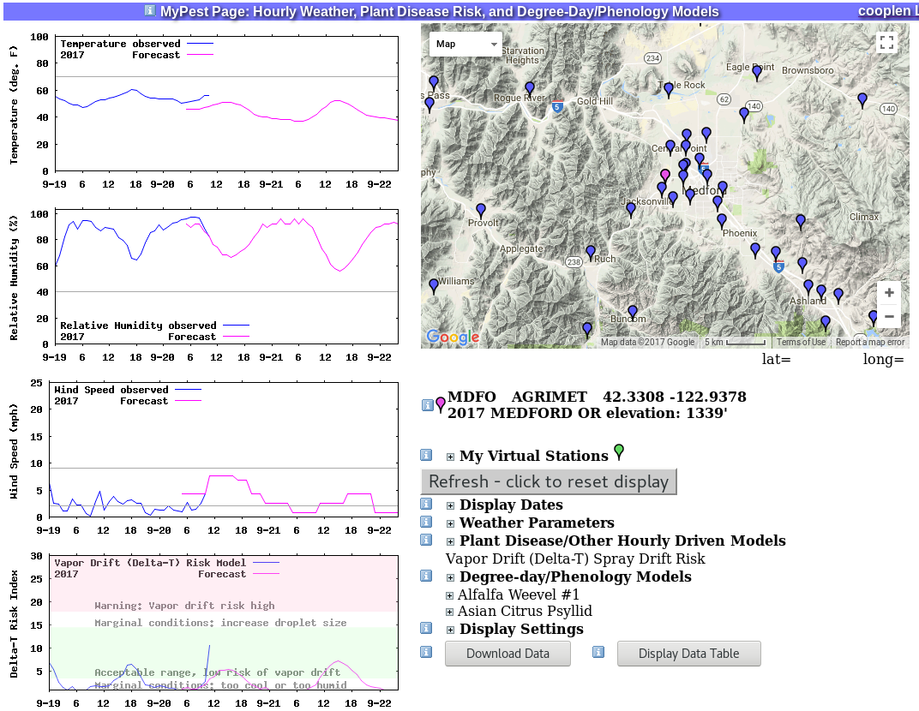Toggle the 5 km map scale control

pos(735,342)
